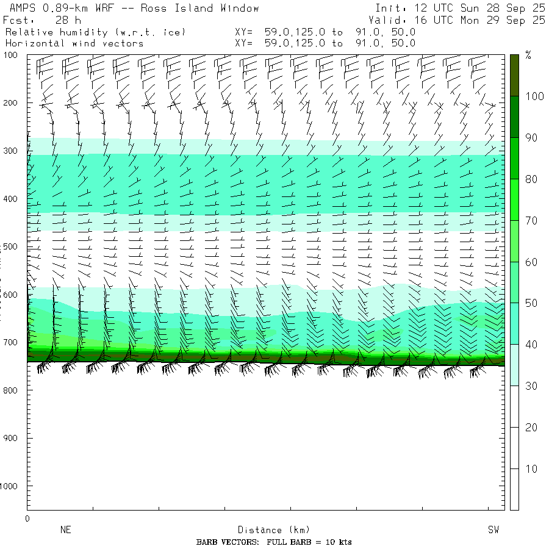Click the 900 pressure level axis label

tap(10, 438)
